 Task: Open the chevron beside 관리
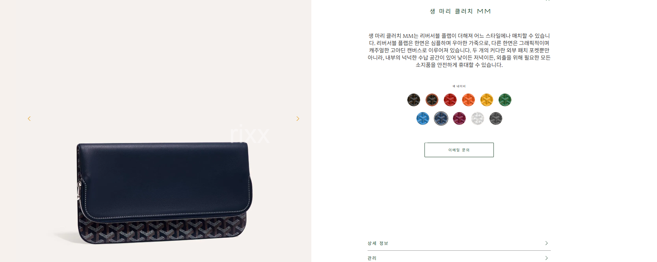click(546, 258)
